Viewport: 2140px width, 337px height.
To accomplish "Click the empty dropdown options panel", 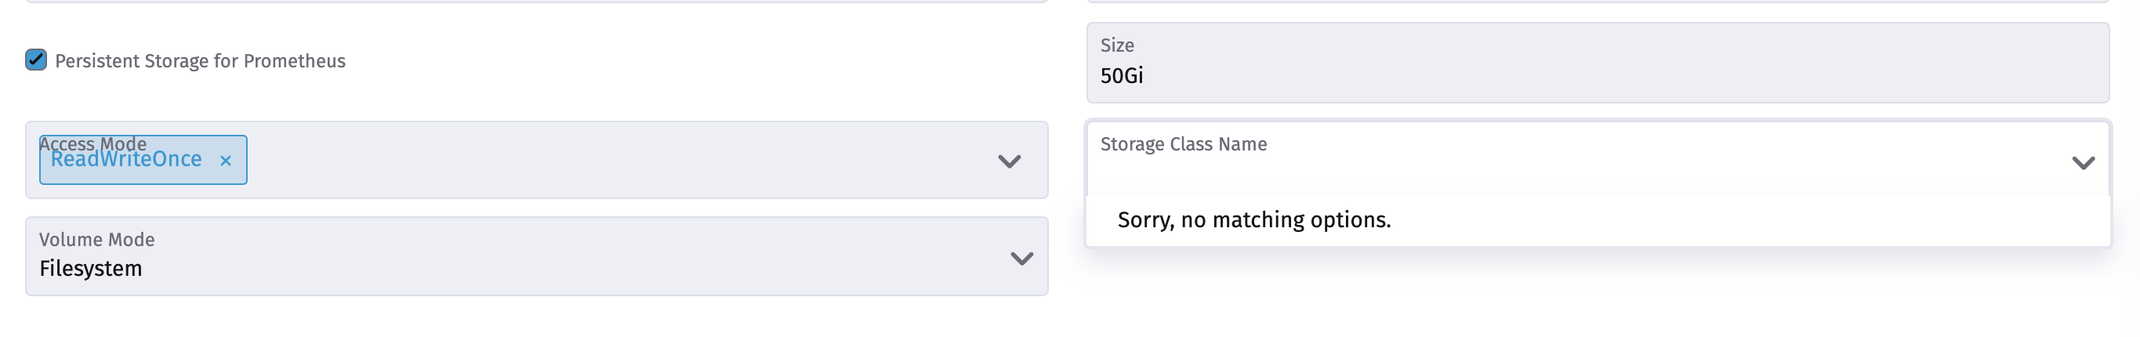I will click(1745, 221).
